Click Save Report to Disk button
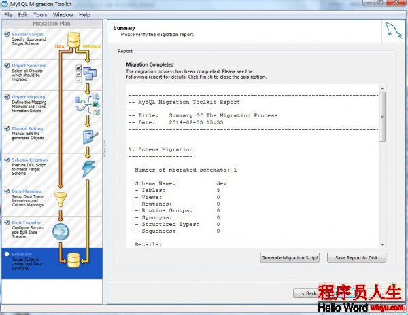The width and height of the screenshot is (408, 315). [356, 257]
